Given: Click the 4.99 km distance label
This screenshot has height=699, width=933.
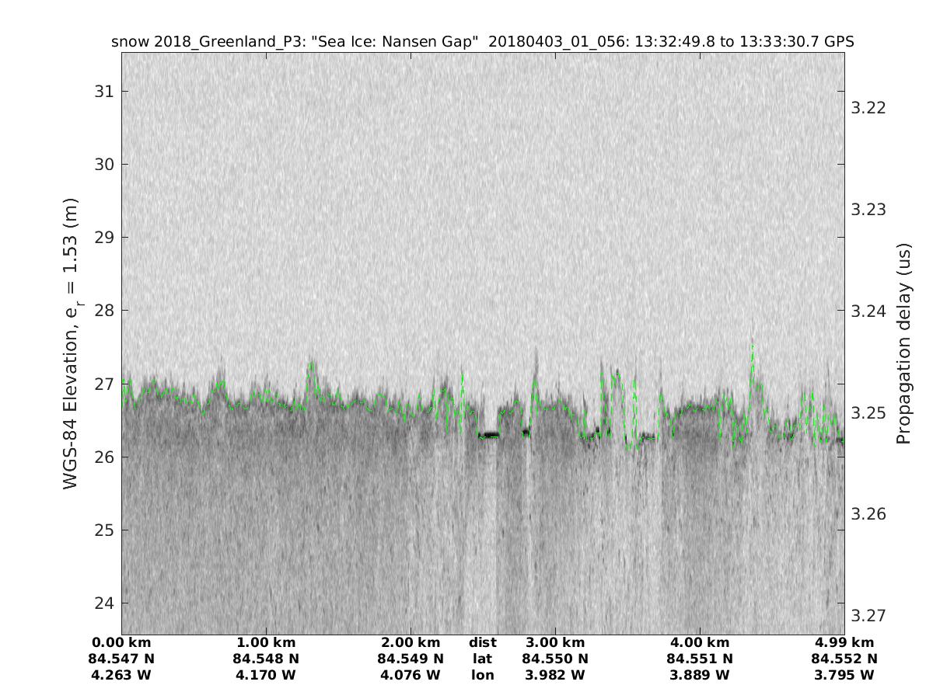Looking at the screenshot, I should (x=844, y=642).
